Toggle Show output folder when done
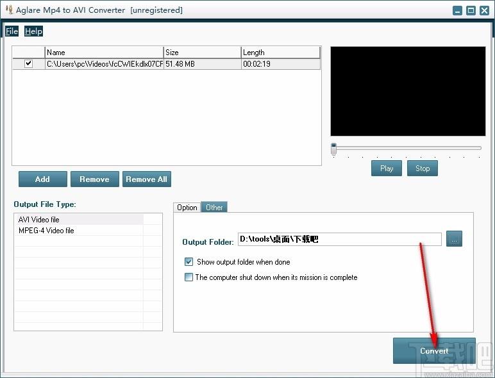Screen dimensions: 495x378 click(189, 261)
